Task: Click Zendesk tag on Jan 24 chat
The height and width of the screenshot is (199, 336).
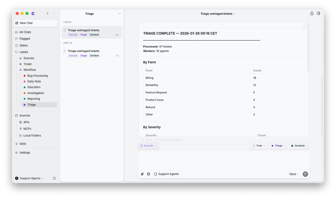Action: pos(94,56)
